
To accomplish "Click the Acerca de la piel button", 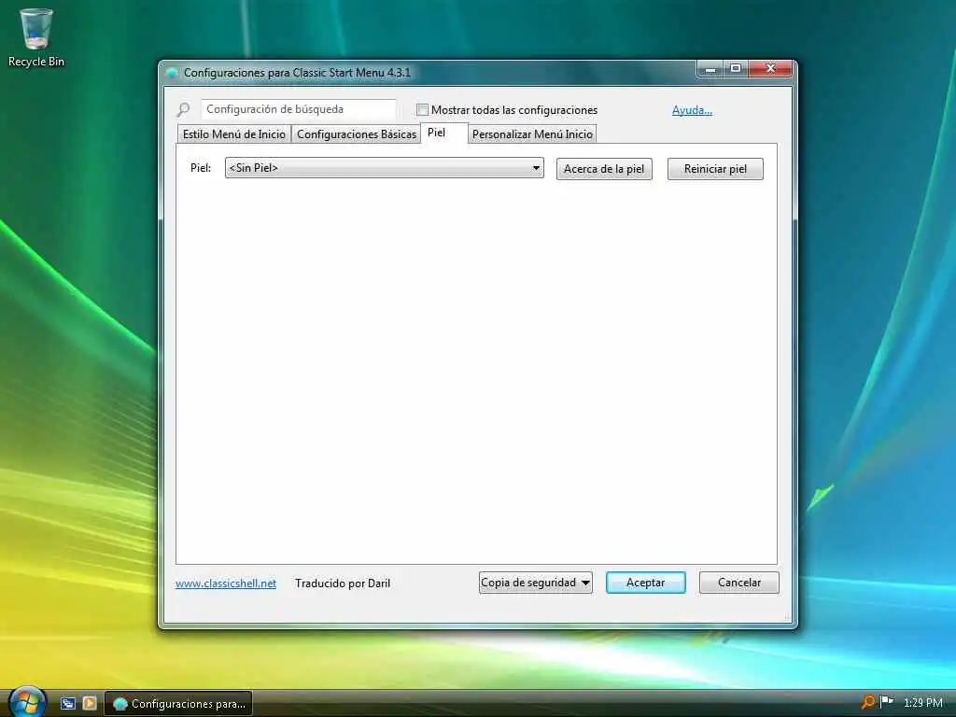I will pyautogui.click(x=604, y=169).
